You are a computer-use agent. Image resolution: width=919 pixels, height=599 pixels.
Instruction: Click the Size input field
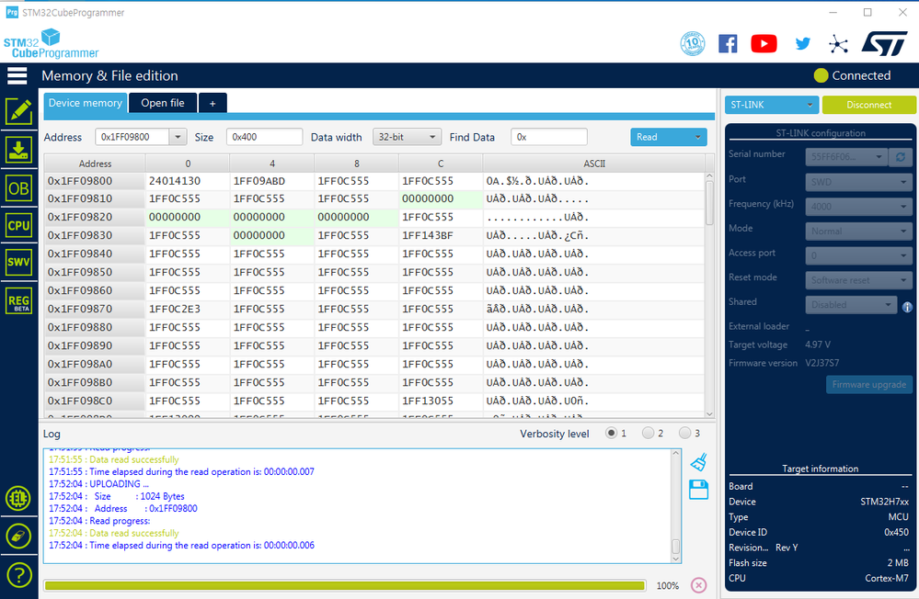point(264,137)
